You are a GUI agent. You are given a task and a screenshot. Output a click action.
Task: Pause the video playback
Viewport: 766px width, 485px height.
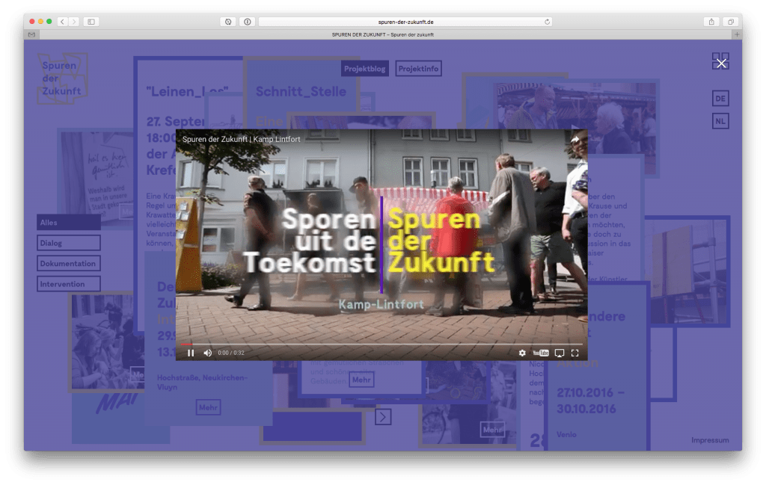(191, 353)
